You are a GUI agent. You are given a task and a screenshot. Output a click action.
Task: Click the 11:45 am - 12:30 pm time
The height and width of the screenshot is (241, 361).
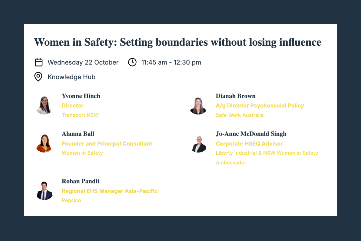pyautogui.click(x=171, y=63)
